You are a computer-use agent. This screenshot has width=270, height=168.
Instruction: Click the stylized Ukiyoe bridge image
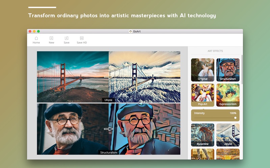click(x=144, y=76)
